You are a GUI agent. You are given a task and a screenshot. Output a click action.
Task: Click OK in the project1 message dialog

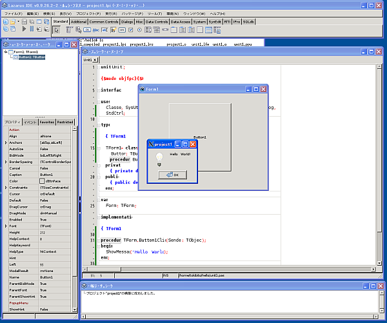tap(172, 175)
